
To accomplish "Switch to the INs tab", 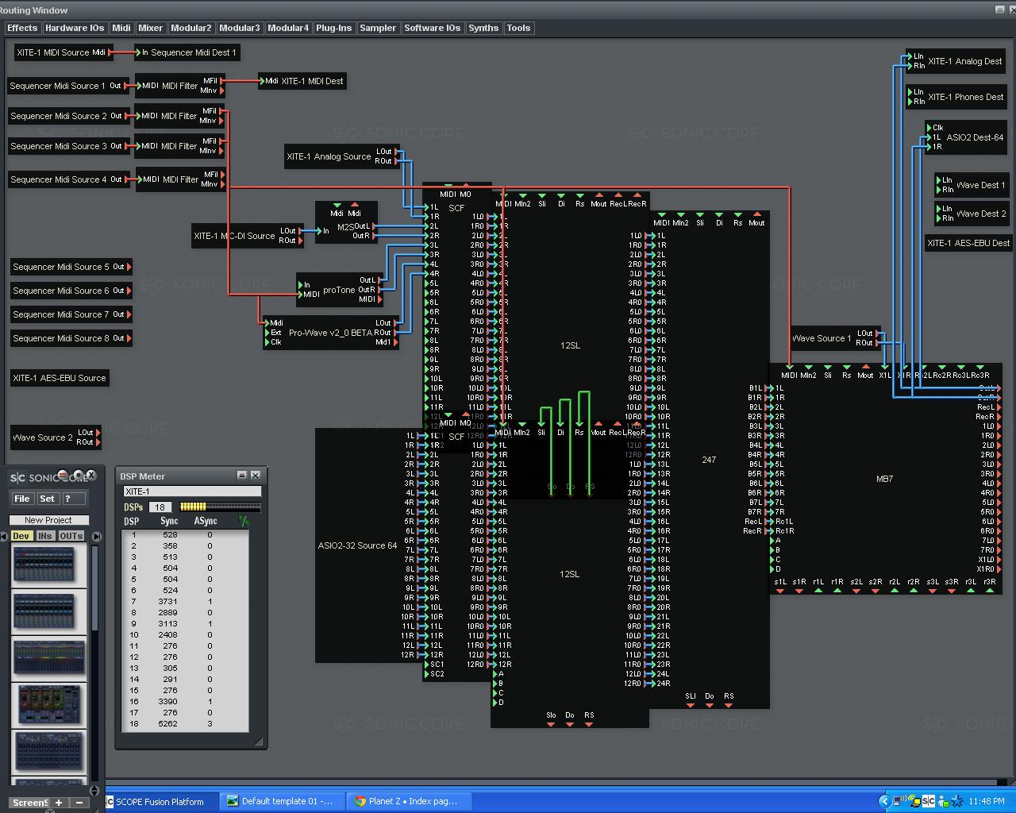I will (45, 536).
